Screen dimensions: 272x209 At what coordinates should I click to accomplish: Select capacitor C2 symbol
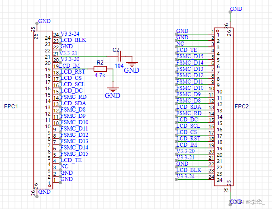119,56
